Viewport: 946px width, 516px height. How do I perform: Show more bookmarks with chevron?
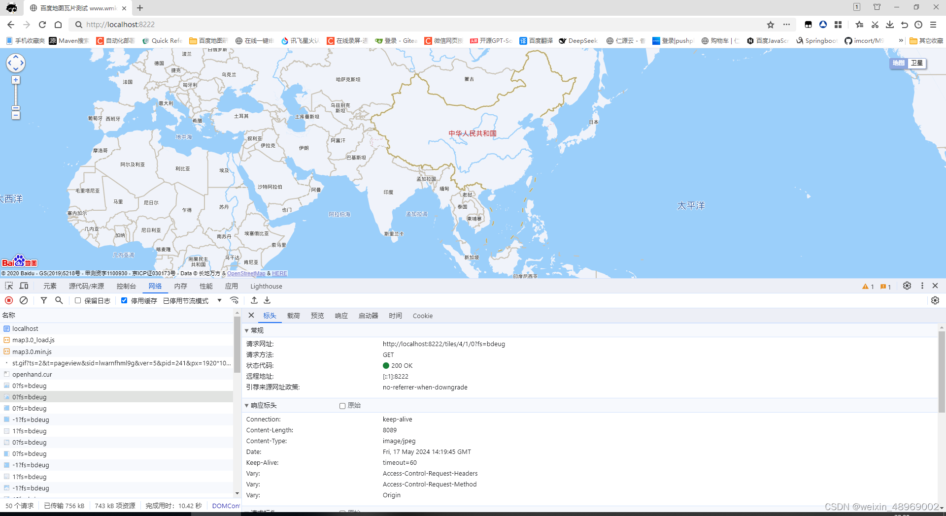(901, 40)
